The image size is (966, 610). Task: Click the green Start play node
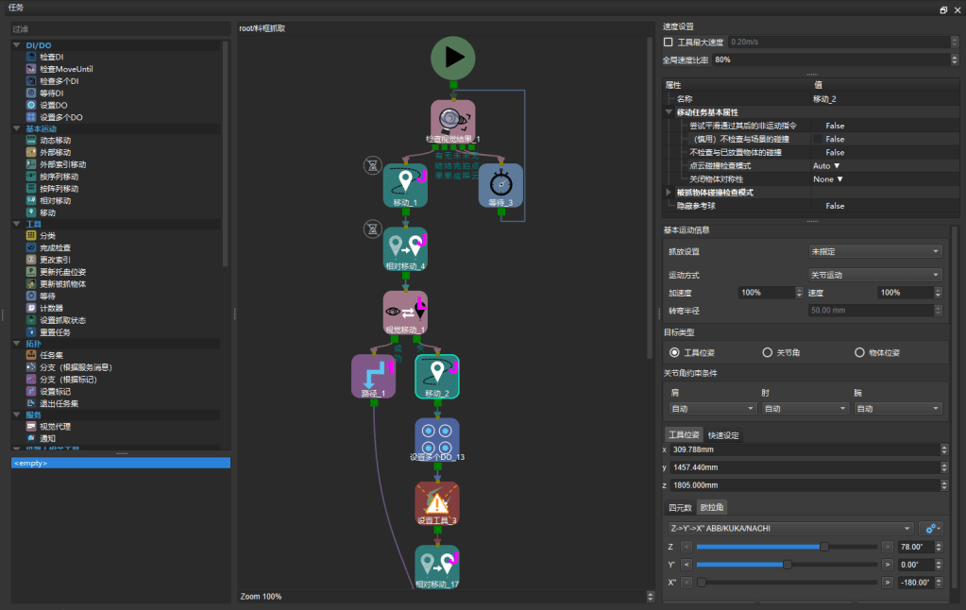(x=453, y=58)
